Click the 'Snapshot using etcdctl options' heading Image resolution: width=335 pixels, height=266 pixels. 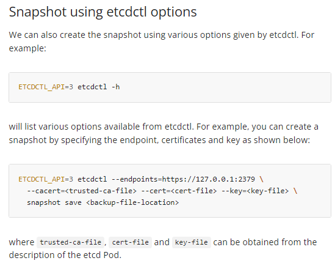tap(103, 12)
